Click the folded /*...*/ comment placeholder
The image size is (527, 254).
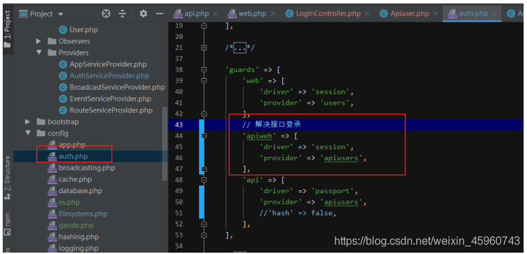click(240, 48)
